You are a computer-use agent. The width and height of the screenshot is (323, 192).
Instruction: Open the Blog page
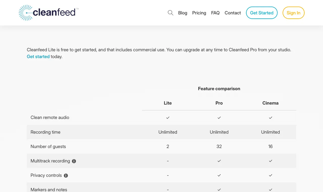coord(183,13)
